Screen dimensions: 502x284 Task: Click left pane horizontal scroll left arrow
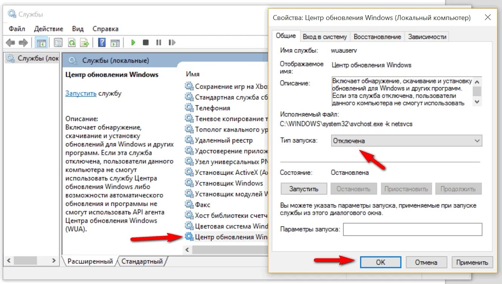tap(9, 261)
